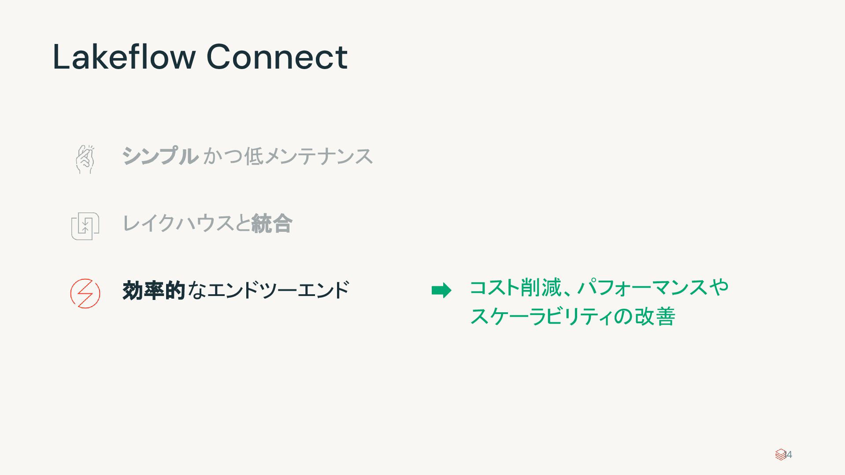Click the green right-pointing arrow
Image resolution: width=845 pixels, height=475 pixels.
pyautogui.click(x=441, y=290)
